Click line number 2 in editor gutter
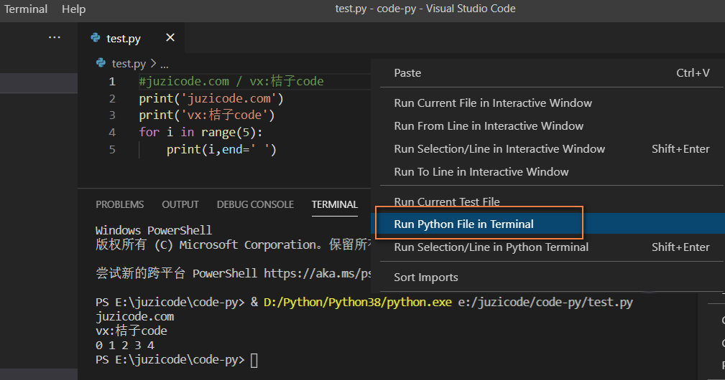The height and width of the screenshot is (380, 725). pyautogui.click(x=112, y=99)
